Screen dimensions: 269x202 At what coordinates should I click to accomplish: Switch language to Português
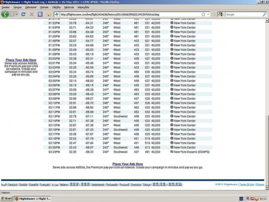tap(112, 184)
